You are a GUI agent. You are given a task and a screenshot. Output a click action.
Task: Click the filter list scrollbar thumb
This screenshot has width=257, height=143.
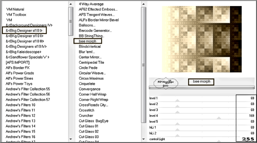(x=143, y=65)
